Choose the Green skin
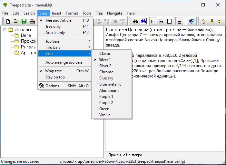Viewport: 226px width, 165px height. coord(112,109)
